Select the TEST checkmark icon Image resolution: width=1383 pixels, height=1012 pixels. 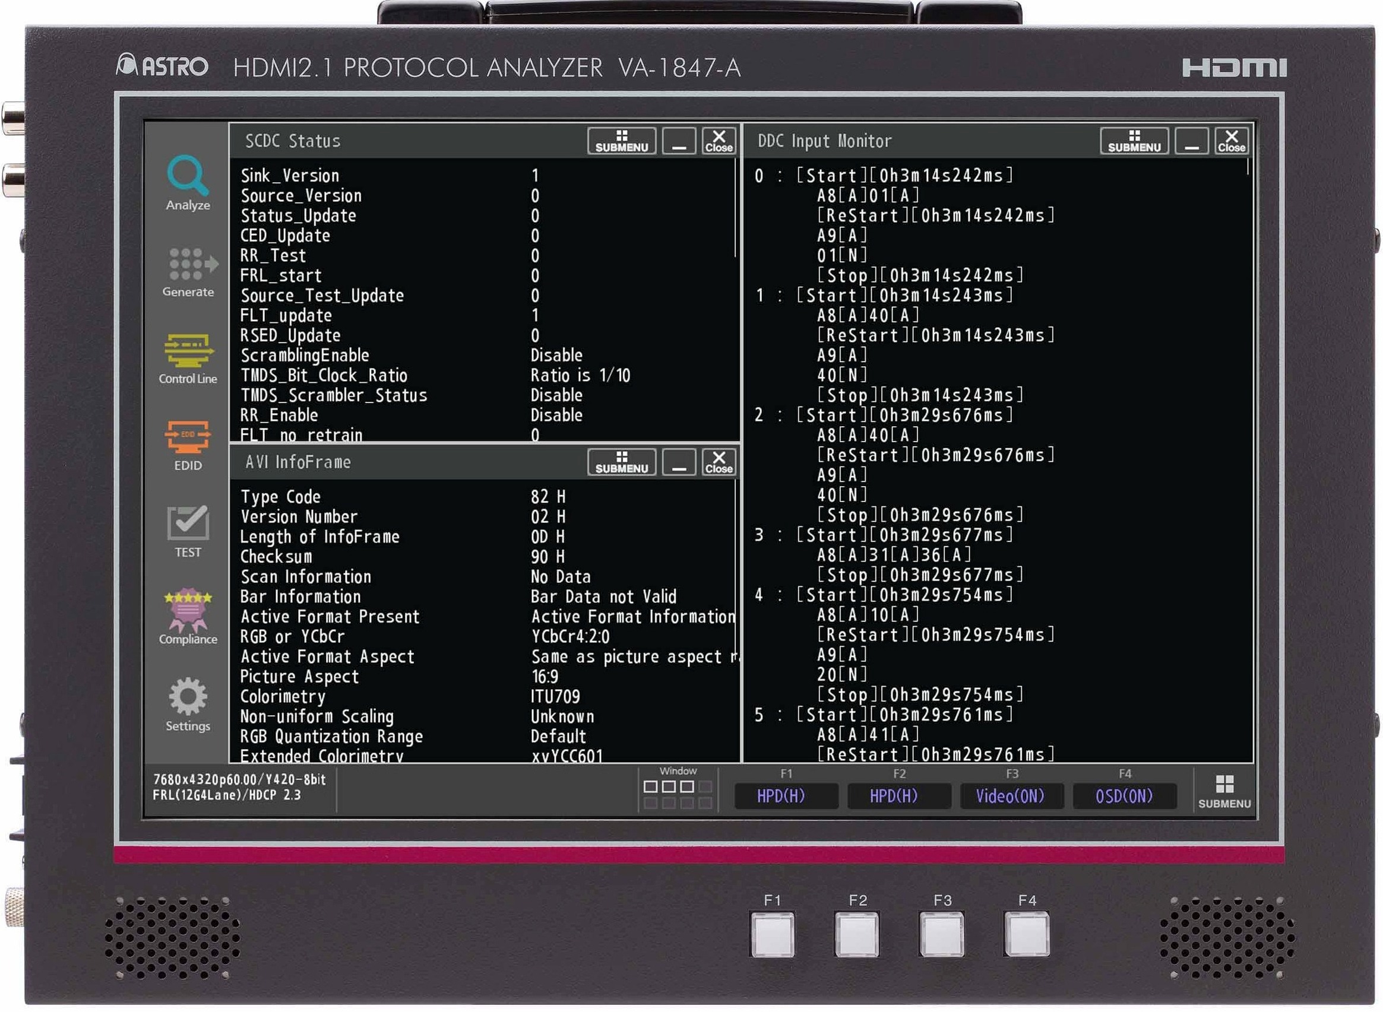click(188, 532)
